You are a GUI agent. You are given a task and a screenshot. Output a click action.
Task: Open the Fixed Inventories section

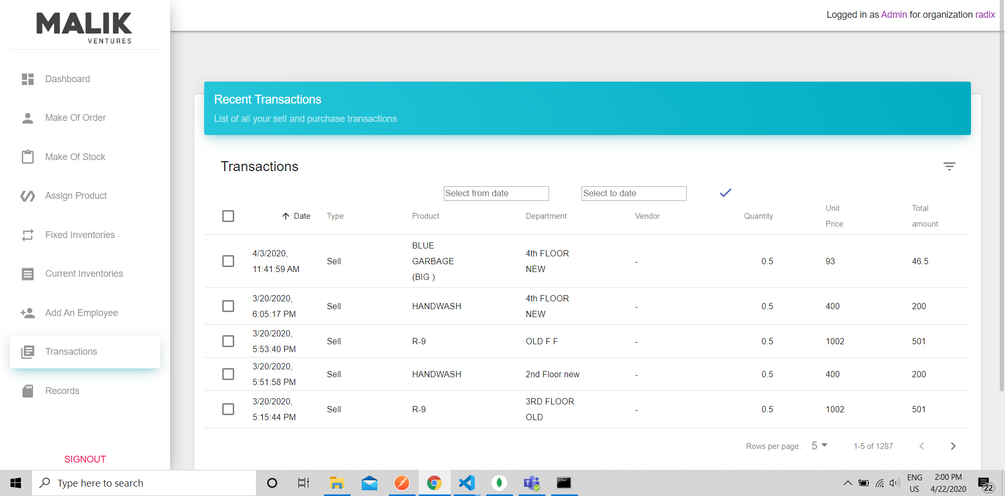tap(85, 235)
